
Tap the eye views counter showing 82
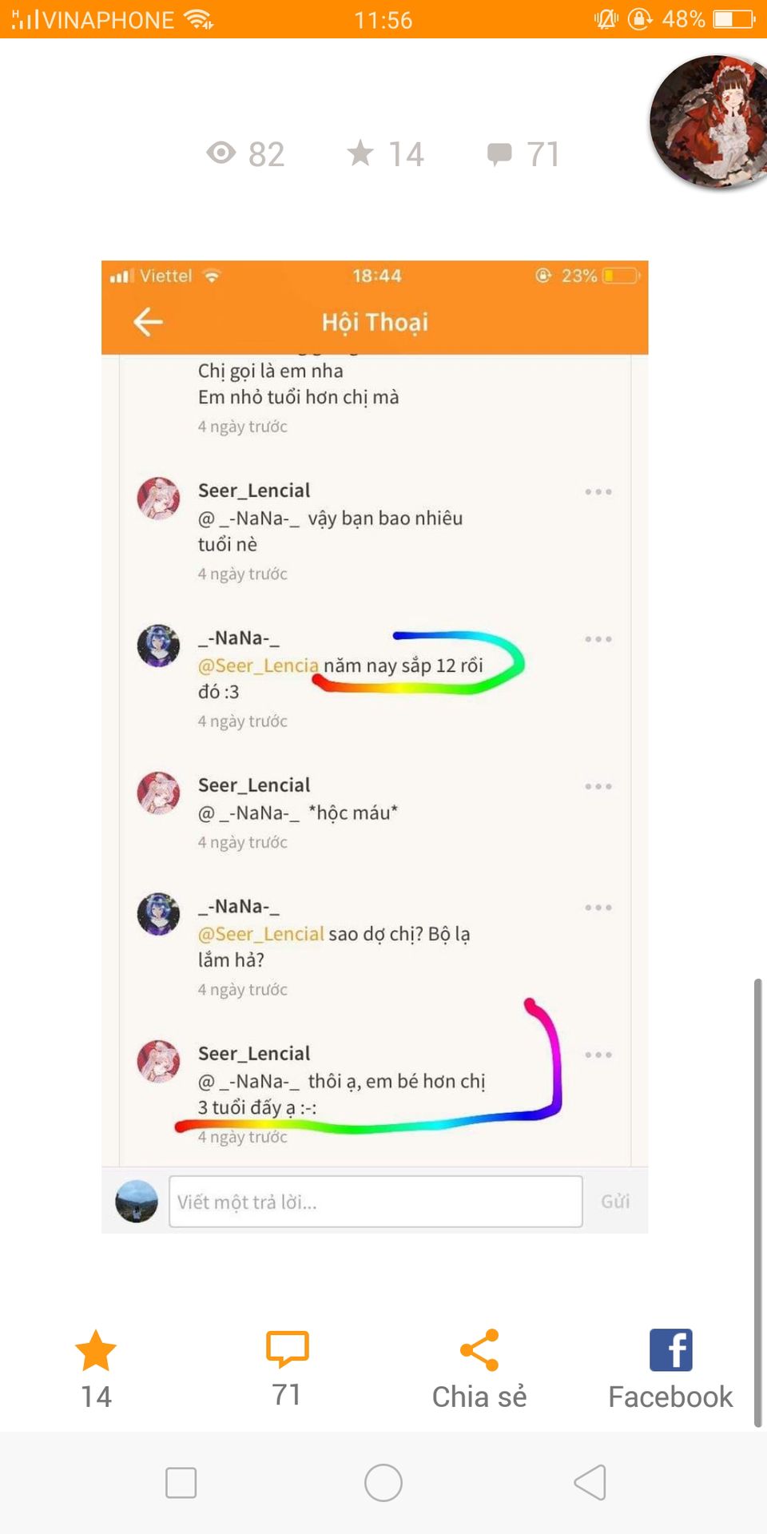[245, 153]
